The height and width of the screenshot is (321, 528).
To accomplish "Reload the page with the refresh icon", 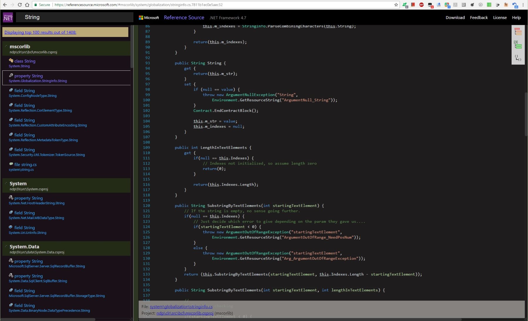I will [x=20, y=5].
